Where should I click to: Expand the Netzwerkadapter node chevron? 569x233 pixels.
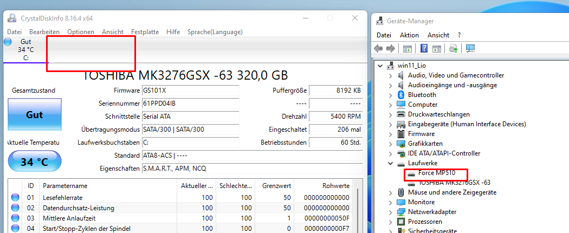(391, 212)
